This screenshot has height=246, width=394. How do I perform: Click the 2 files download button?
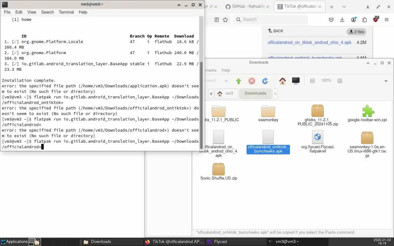pyautogui.click(x=356, y=32)
